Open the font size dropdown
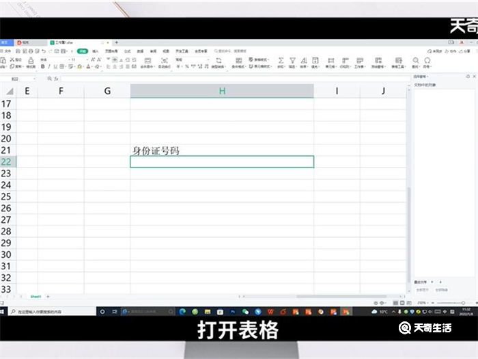The height and width of the screenshot is (359, 478). pyautogui.click(x=87, y=60)
